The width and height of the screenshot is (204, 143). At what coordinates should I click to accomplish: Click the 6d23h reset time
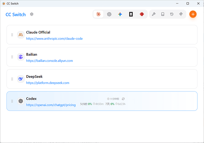click(122, 104)
